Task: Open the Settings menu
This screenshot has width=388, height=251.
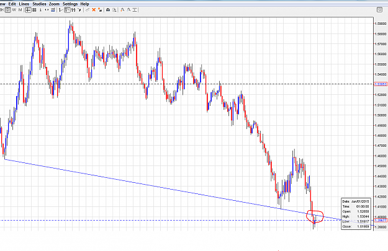Action: (70, 4)
